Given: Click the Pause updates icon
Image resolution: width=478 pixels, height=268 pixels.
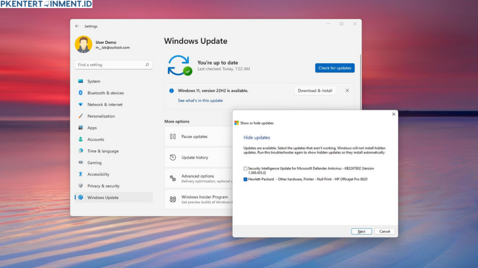Looking at the screenshot, I should (173, 136).
